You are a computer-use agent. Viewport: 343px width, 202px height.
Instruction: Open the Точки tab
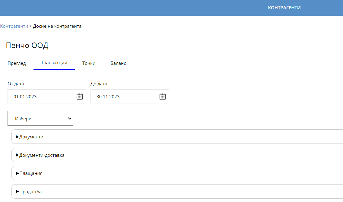tap(89, 63)
